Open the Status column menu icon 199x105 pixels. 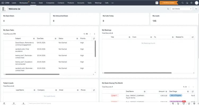click(x=77, y=39)
